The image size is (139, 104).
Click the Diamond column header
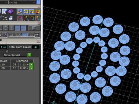click(x=22, y=61)
